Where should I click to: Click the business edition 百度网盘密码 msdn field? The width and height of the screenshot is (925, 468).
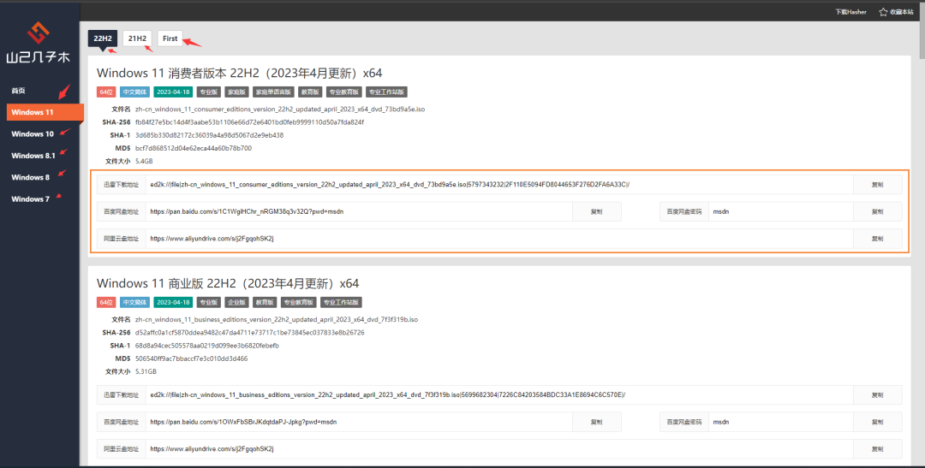click(780, 422)
